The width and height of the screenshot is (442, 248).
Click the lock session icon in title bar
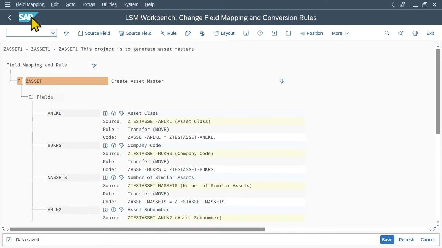[x=402, y=4]
